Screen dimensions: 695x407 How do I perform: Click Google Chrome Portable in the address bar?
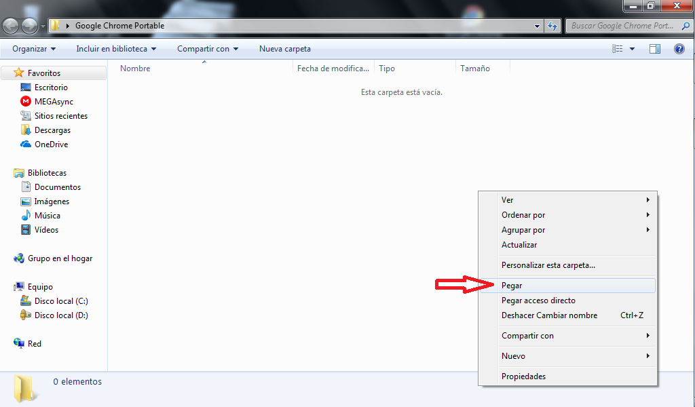pyautogui.click(x=119, y=26)
